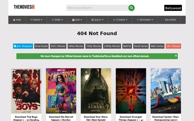Image resolution: width=194 pixels, height=121 pixels.
Task: Click the black Bollywood header button
Action: [173, 8]
